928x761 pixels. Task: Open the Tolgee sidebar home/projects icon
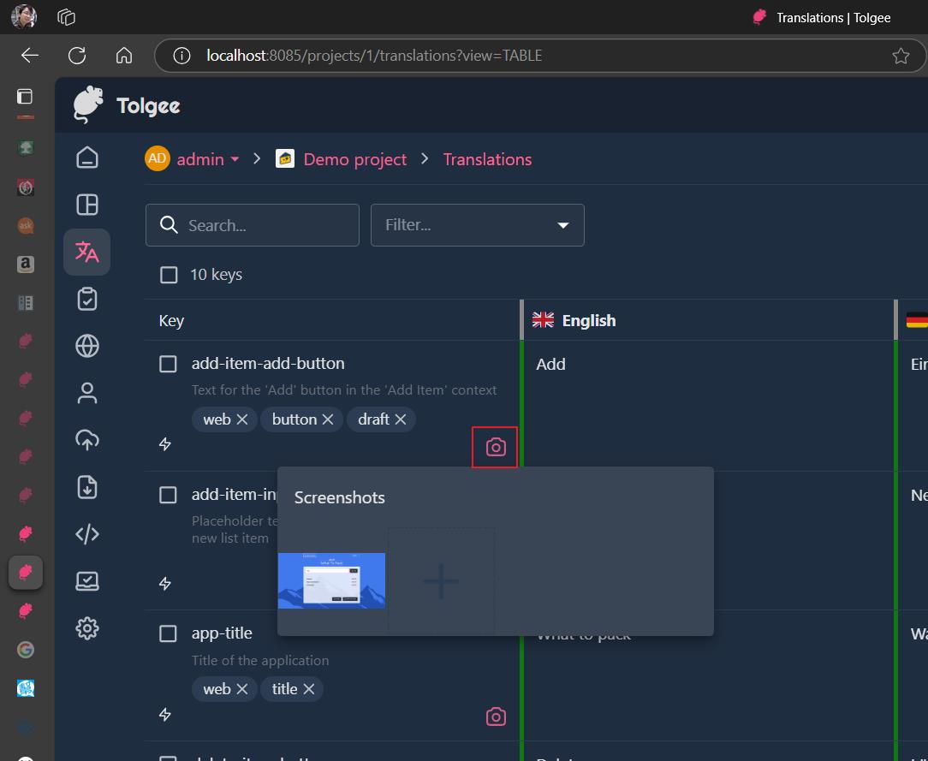pyautogui.click(x=87, y=158)
